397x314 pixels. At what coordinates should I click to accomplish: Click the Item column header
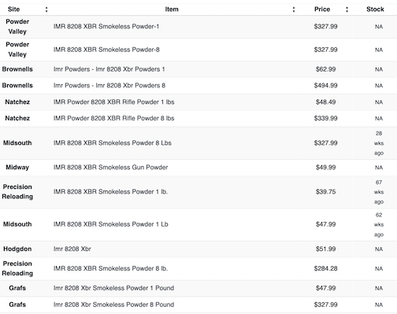pos(172,9)
